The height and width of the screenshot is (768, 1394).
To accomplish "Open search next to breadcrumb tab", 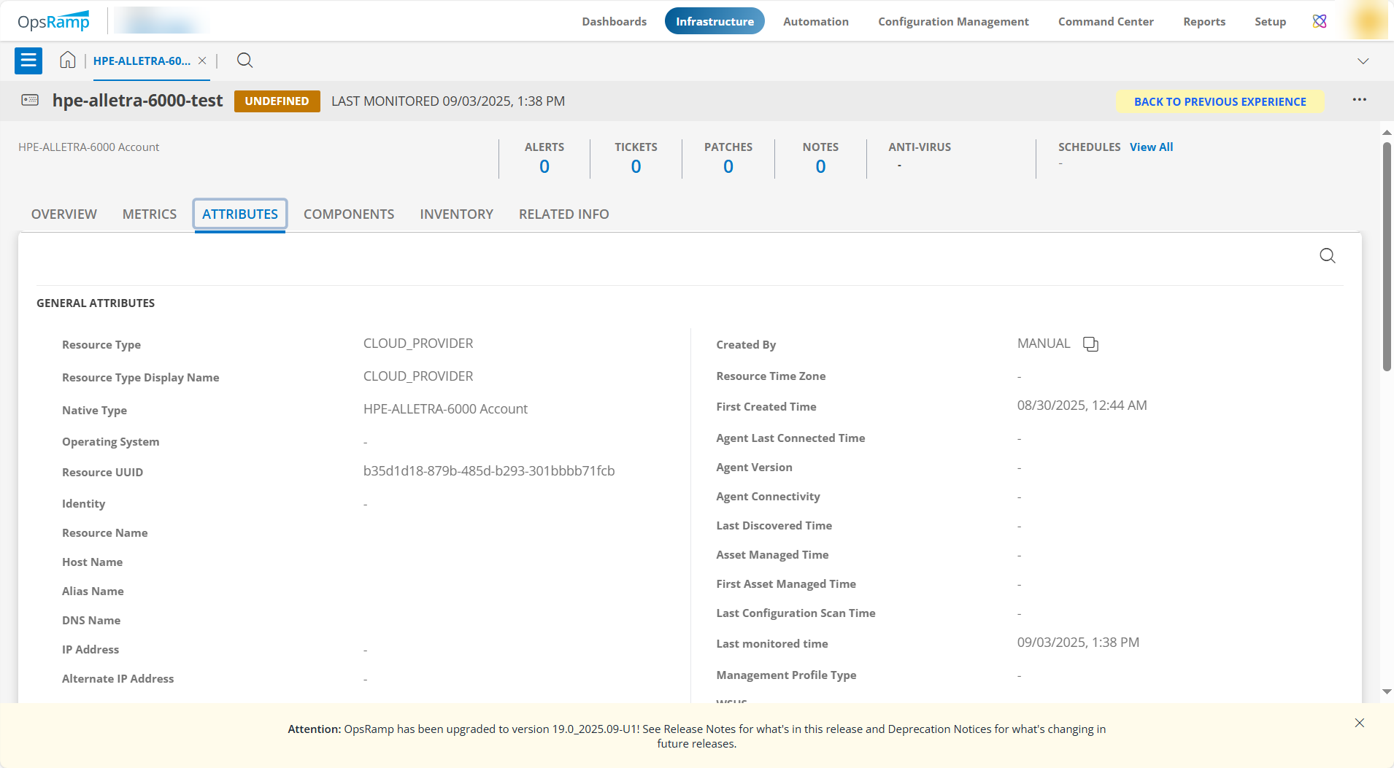I will tap(245, 61).
